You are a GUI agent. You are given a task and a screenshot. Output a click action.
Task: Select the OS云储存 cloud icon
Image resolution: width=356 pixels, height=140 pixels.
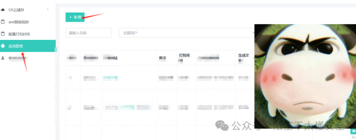(x=3, y=10)
